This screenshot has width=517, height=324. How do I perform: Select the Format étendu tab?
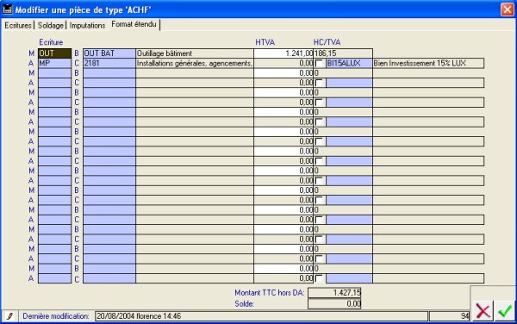[x=134, y=24]
